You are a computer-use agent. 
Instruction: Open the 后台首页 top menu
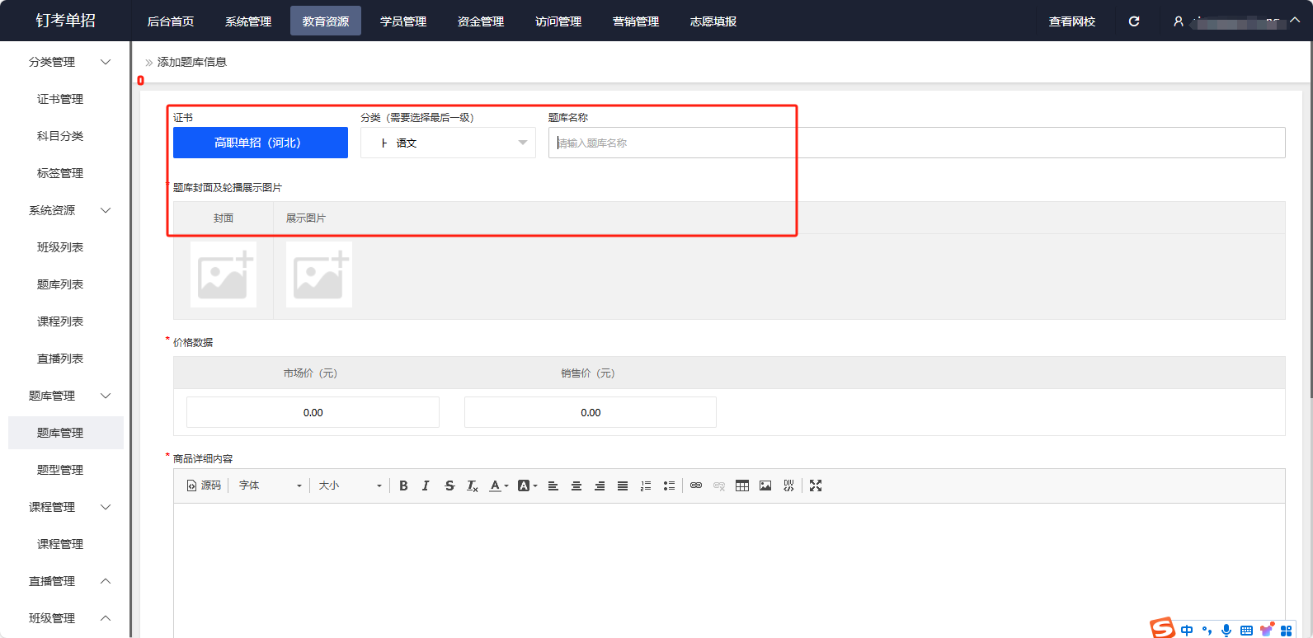(171, 21)
